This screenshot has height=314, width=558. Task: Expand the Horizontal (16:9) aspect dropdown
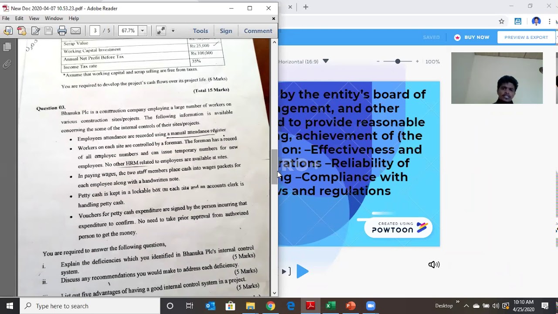tap(326, 61)
